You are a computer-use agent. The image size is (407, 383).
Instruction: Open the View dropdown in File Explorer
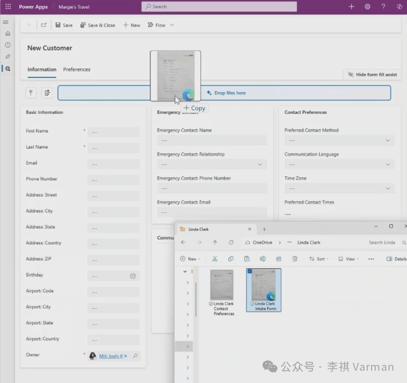point(349,259)
